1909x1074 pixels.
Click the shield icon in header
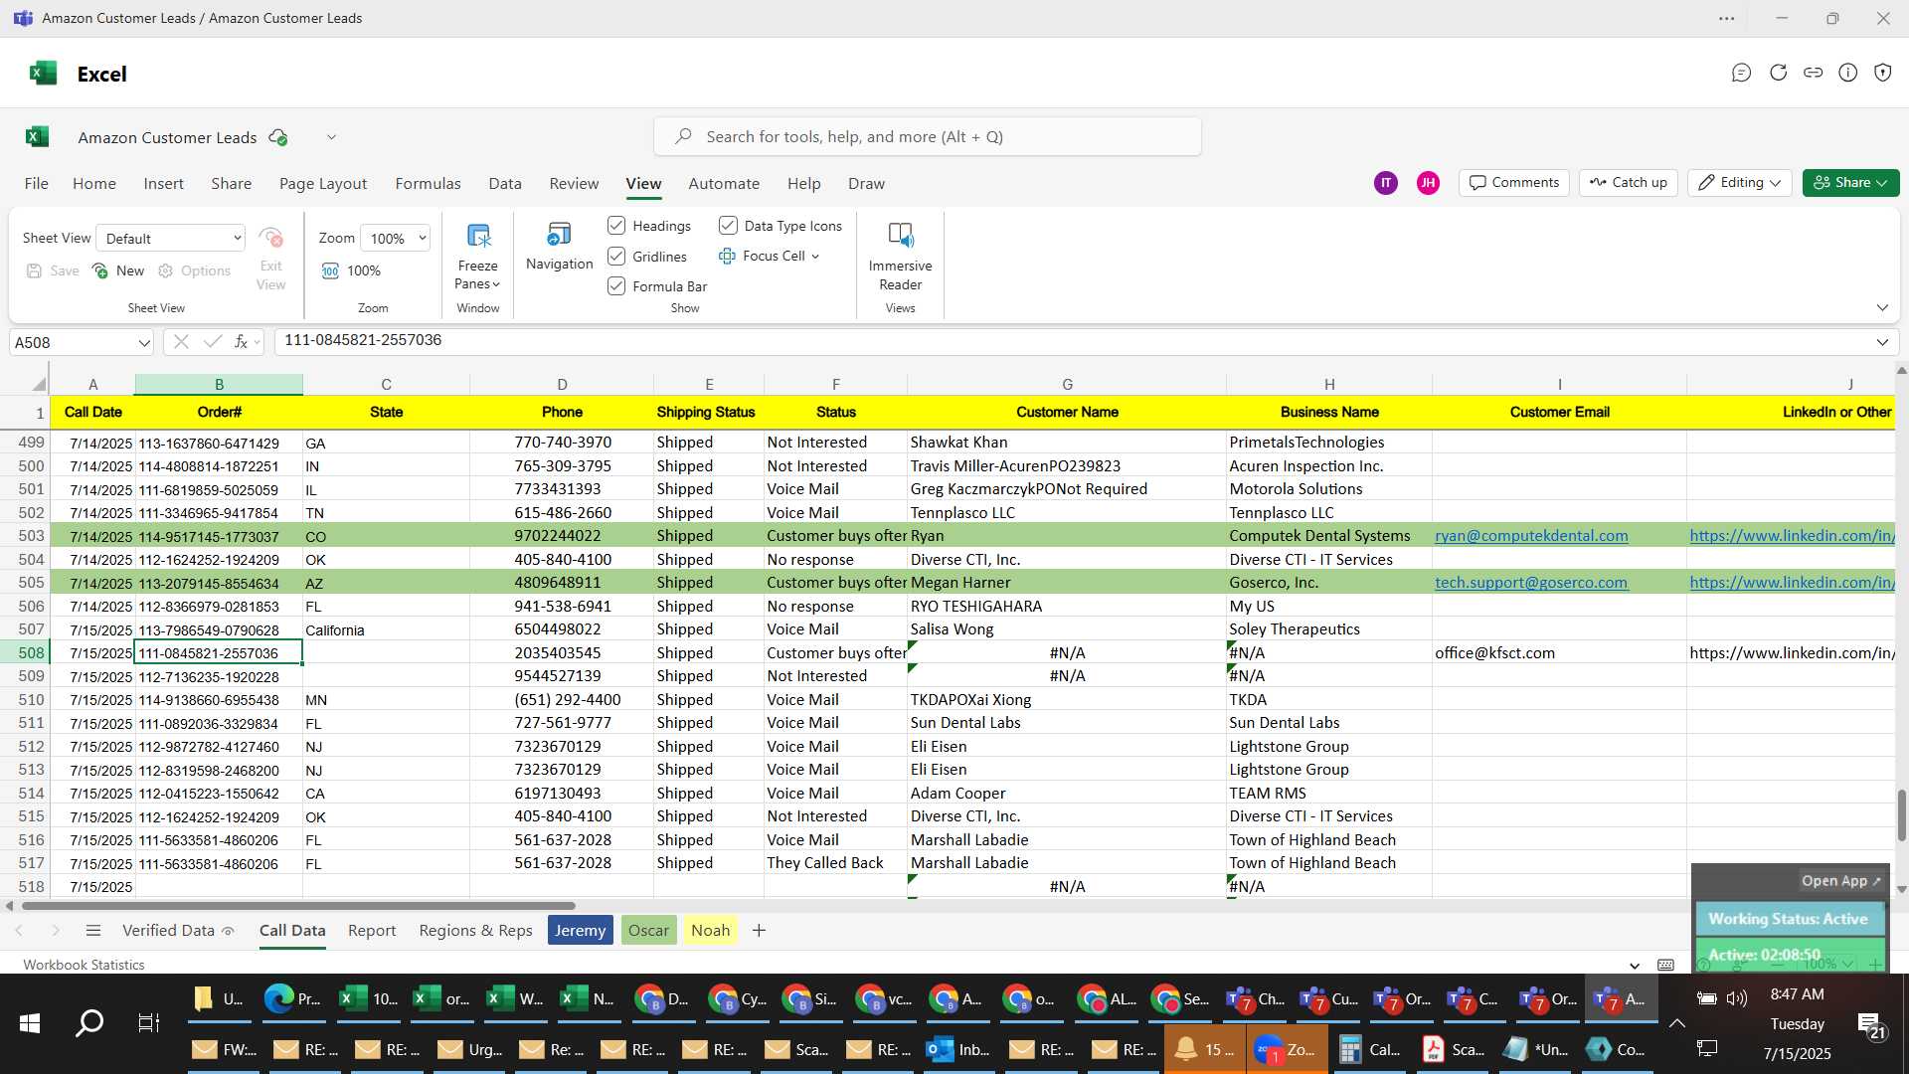1882,73
